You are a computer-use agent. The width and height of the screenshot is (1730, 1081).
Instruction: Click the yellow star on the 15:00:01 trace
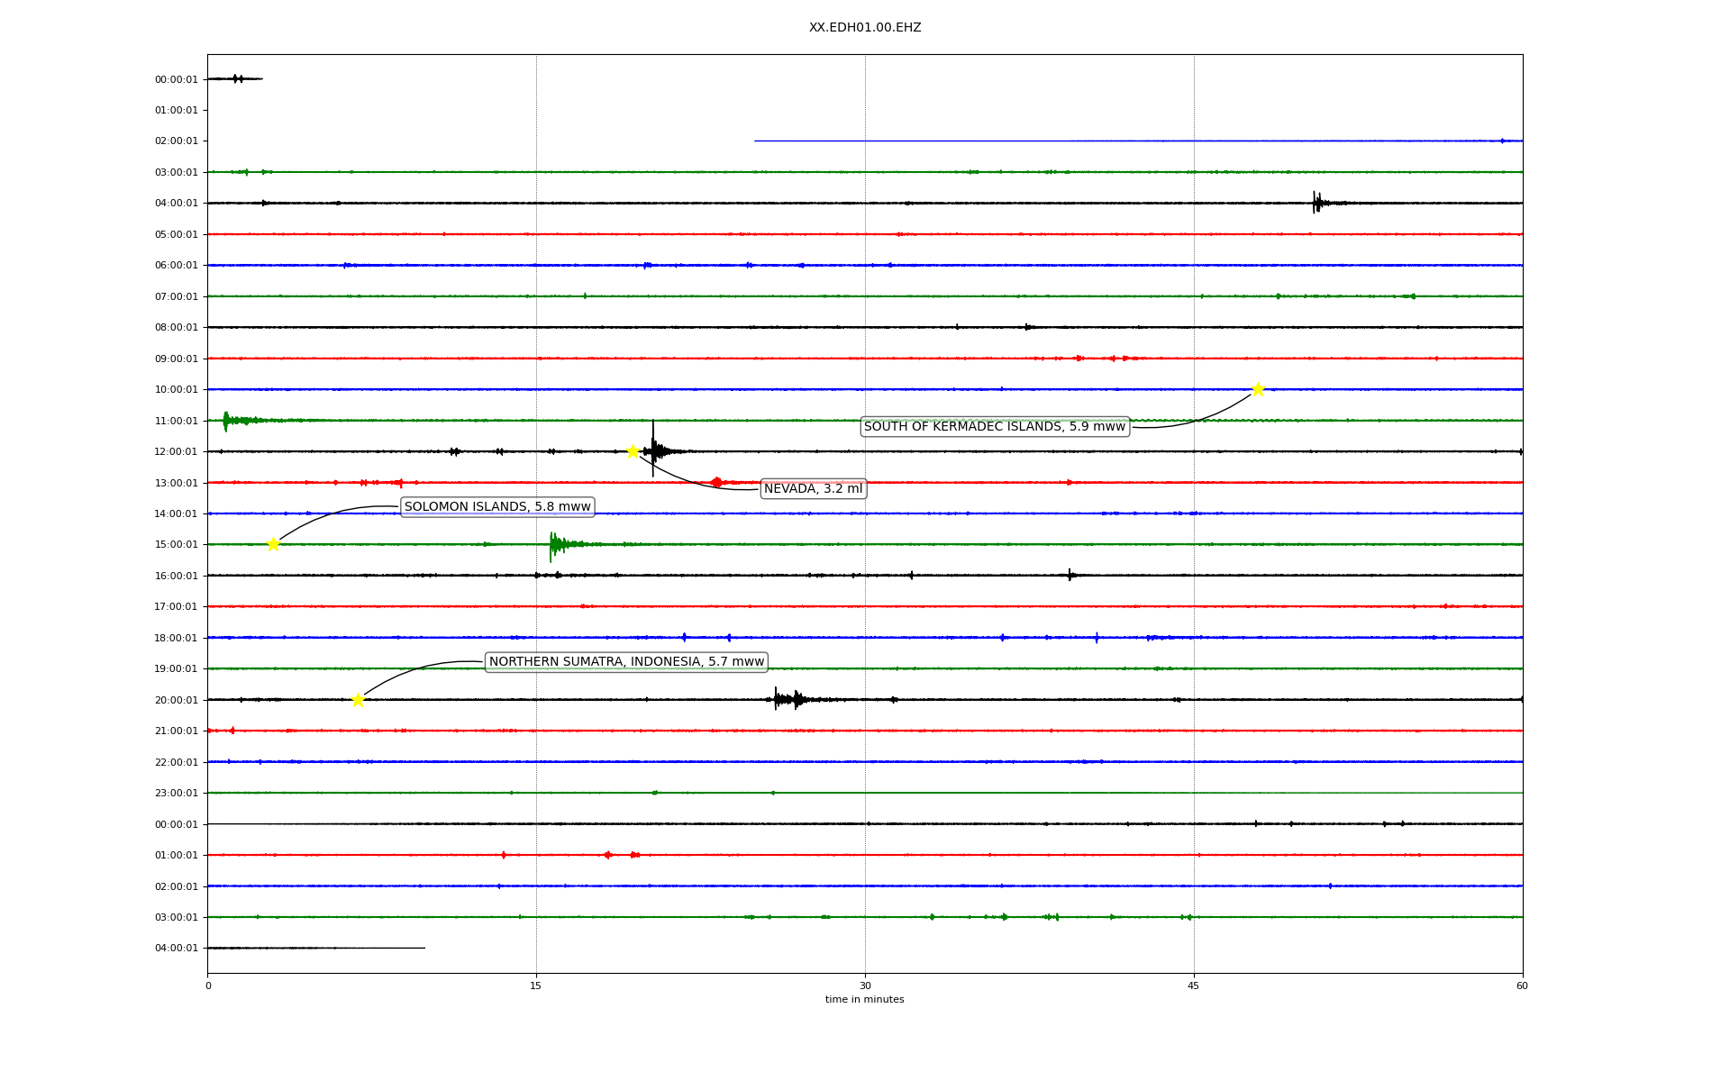pyautogui.click(x=273, y=544)
